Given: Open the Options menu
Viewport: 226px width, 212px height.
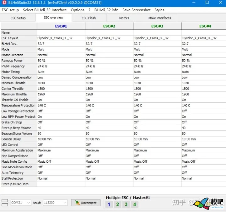Looking at the screenshot, I should [x=78, y=10].
